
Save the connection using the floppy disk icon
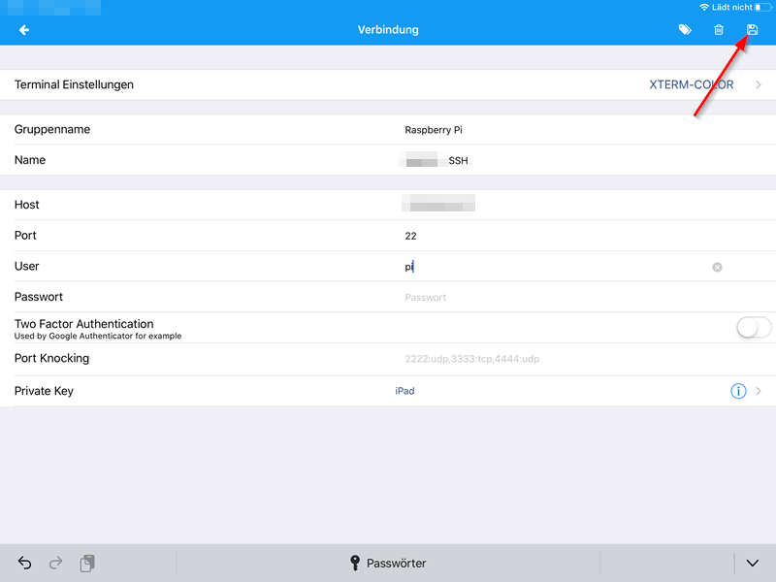(752, 29)
